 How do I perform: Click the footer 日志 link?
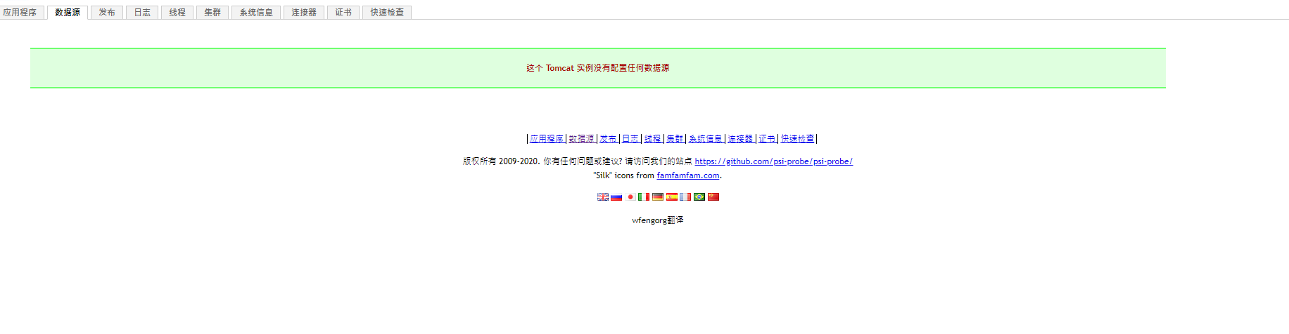coord(630,139)
